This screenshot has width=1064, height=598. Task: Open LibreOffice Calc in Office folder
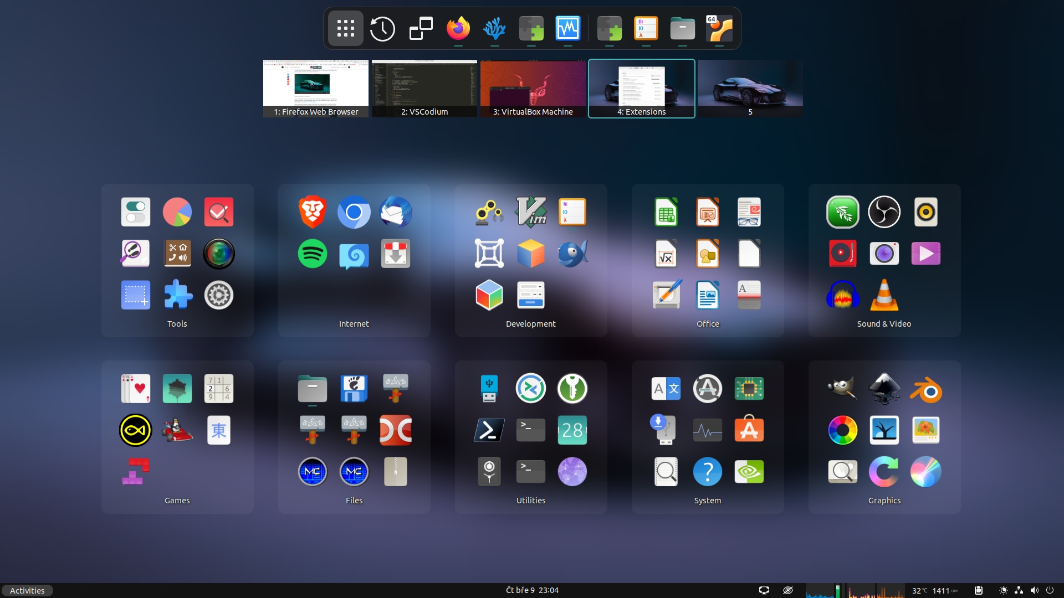coord(666,212)
